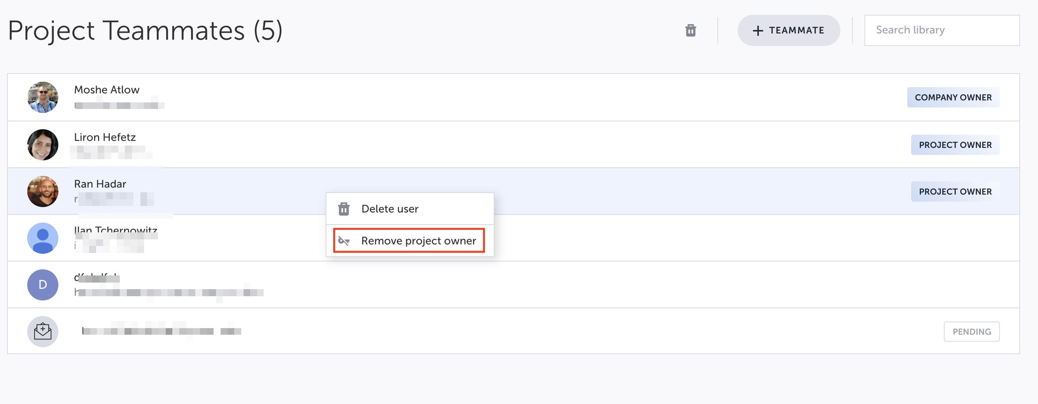The width and height of the screenshot is (1038, 404).
Task: Add a new teammate with Teammate button
Action: click(x=789, y=31)
